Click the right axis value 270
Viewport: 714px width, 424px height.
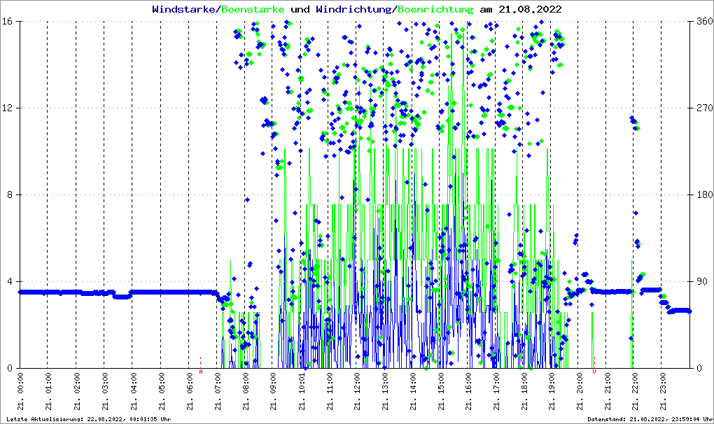point(705,108)
